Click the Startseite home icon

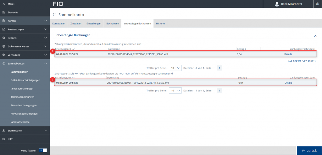click(x=4, y=12)
